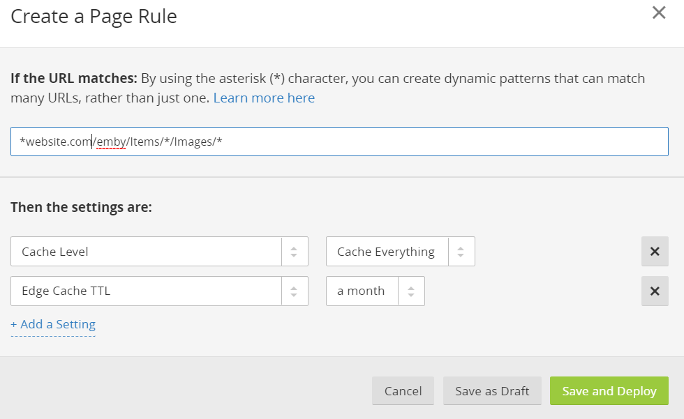This screenshot has width=684, height=419.
Task: Change the "a month" TTL dropdown
Action: tap(362, 291)
